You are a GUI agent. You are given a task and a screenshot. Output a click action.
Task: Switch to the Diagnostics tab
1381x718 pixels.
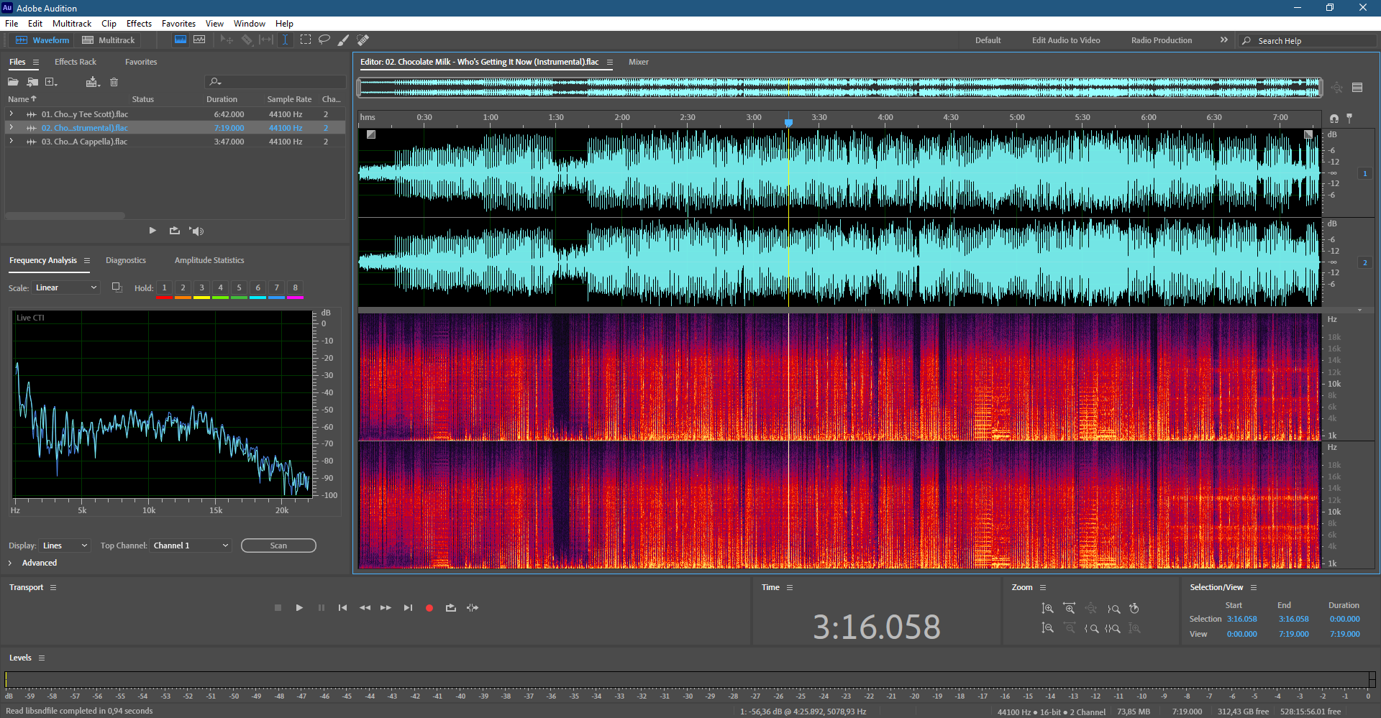[x=126, y=260]
